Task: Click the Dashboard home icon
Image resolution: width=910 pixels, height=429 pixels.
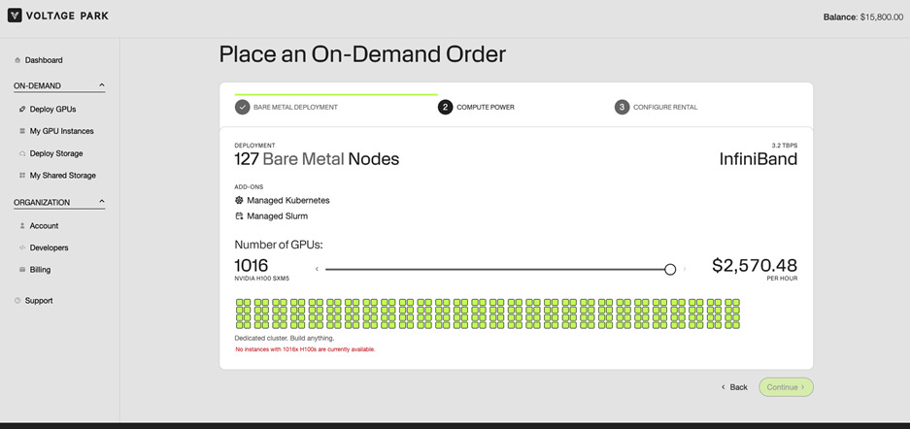Action: tap(17, 60)
